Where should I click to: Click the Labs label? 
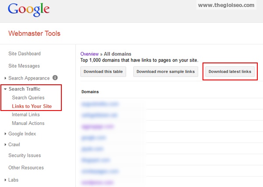[x=14, y=180]
